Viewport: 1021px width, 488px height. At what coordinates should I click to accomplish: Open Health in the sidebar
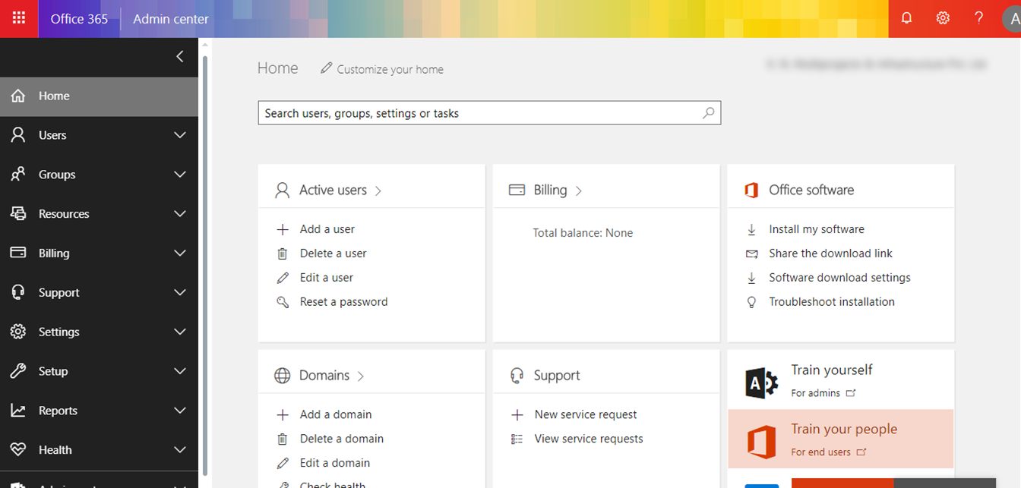coord(55,450)
